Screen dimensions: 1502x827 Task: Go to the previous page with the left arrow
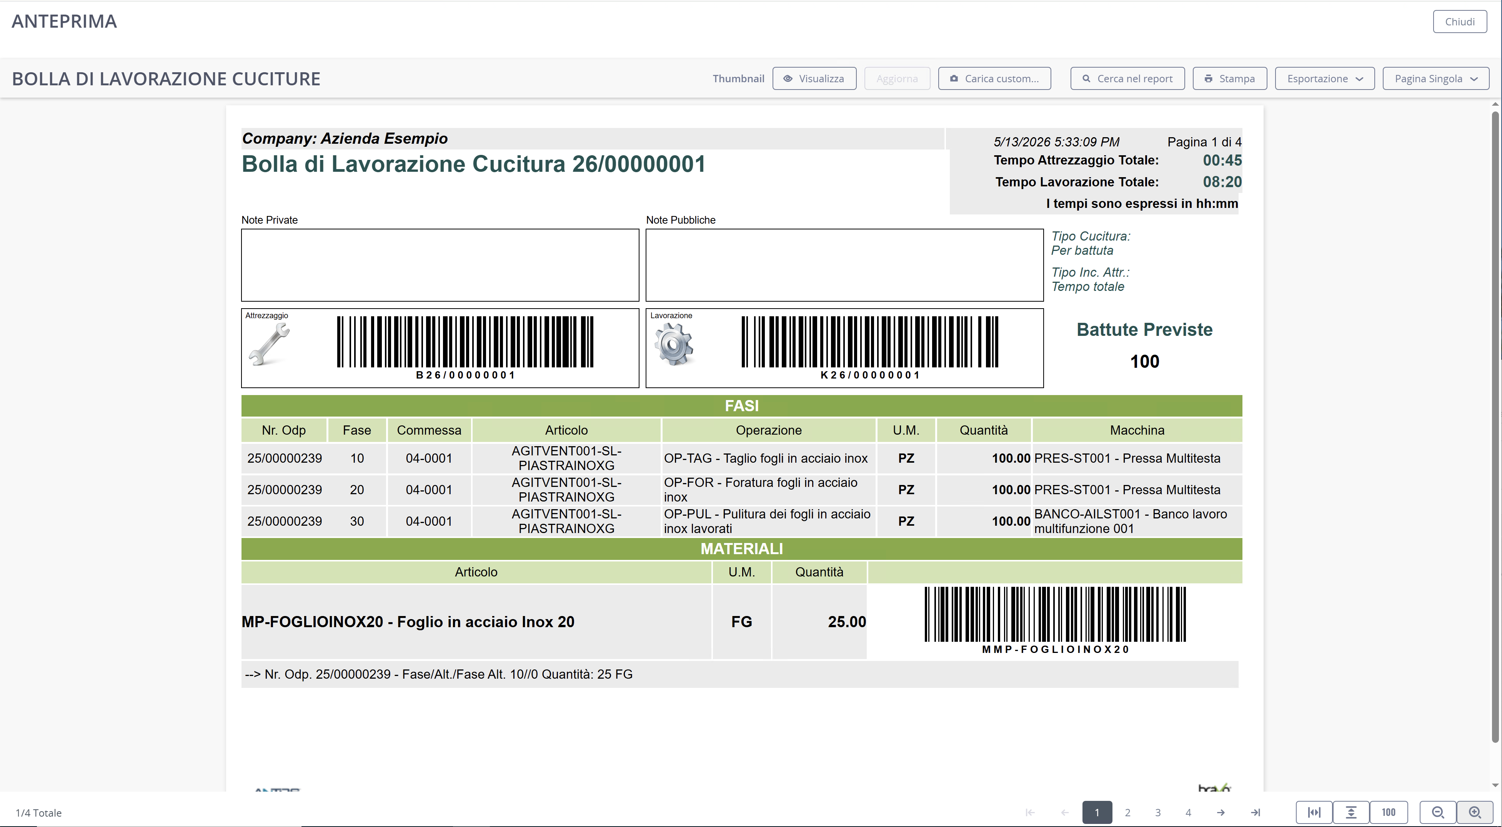[x=1065, y=812]
